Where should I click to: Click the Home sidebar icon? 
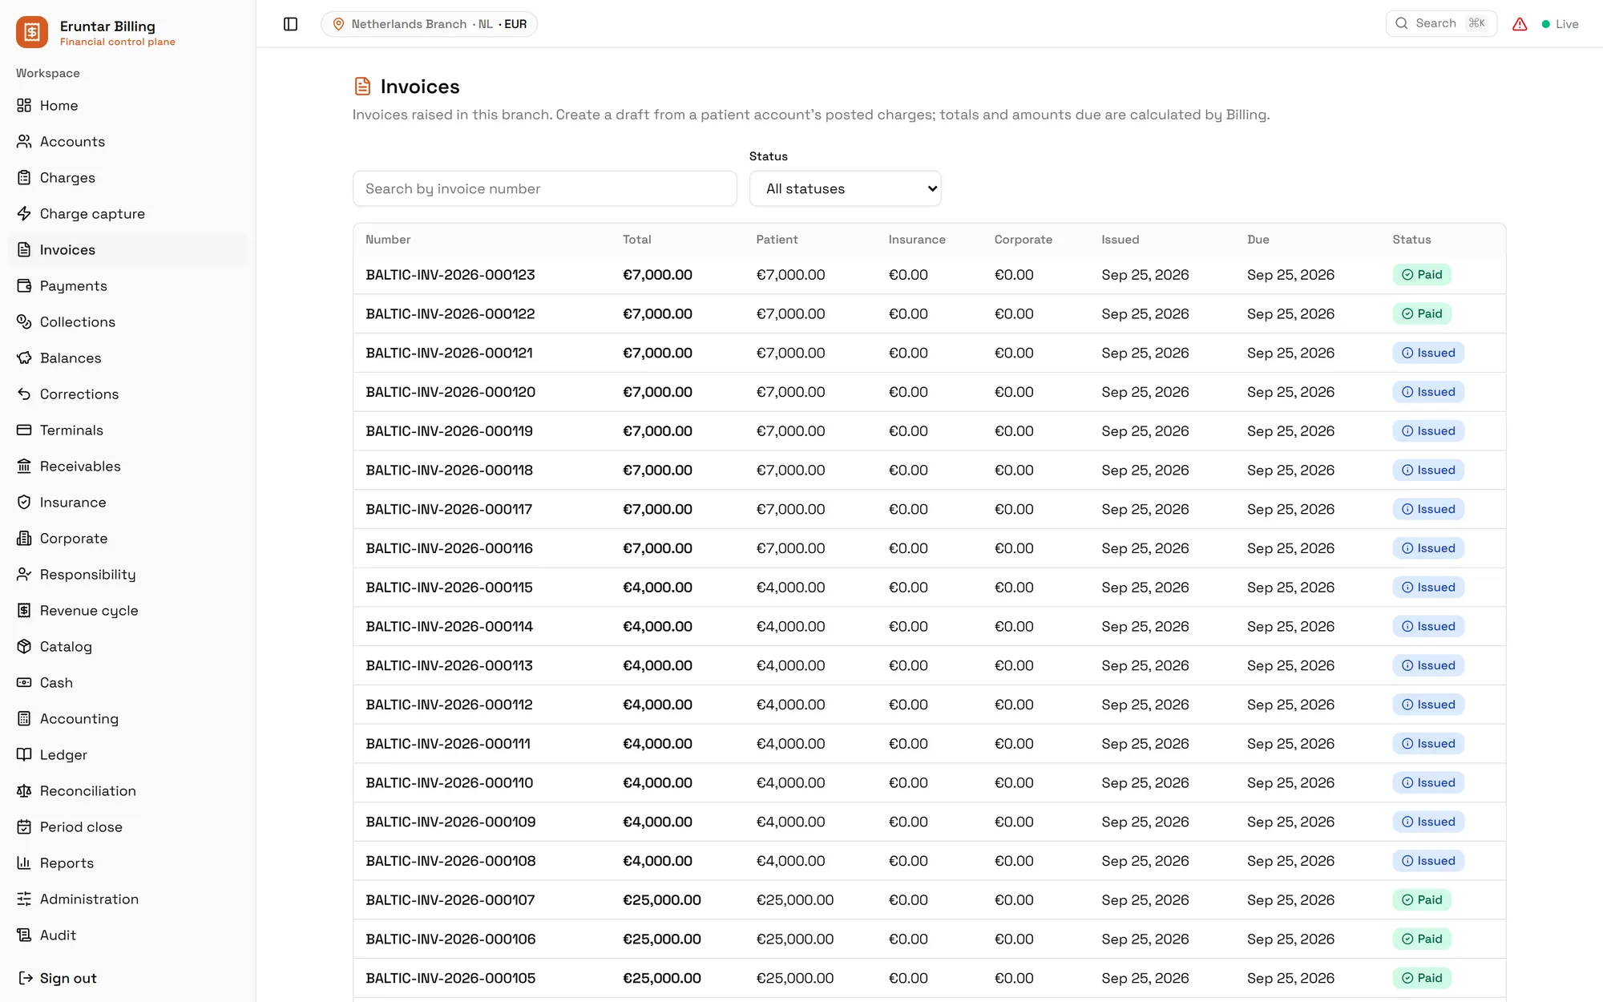[24, 106]
